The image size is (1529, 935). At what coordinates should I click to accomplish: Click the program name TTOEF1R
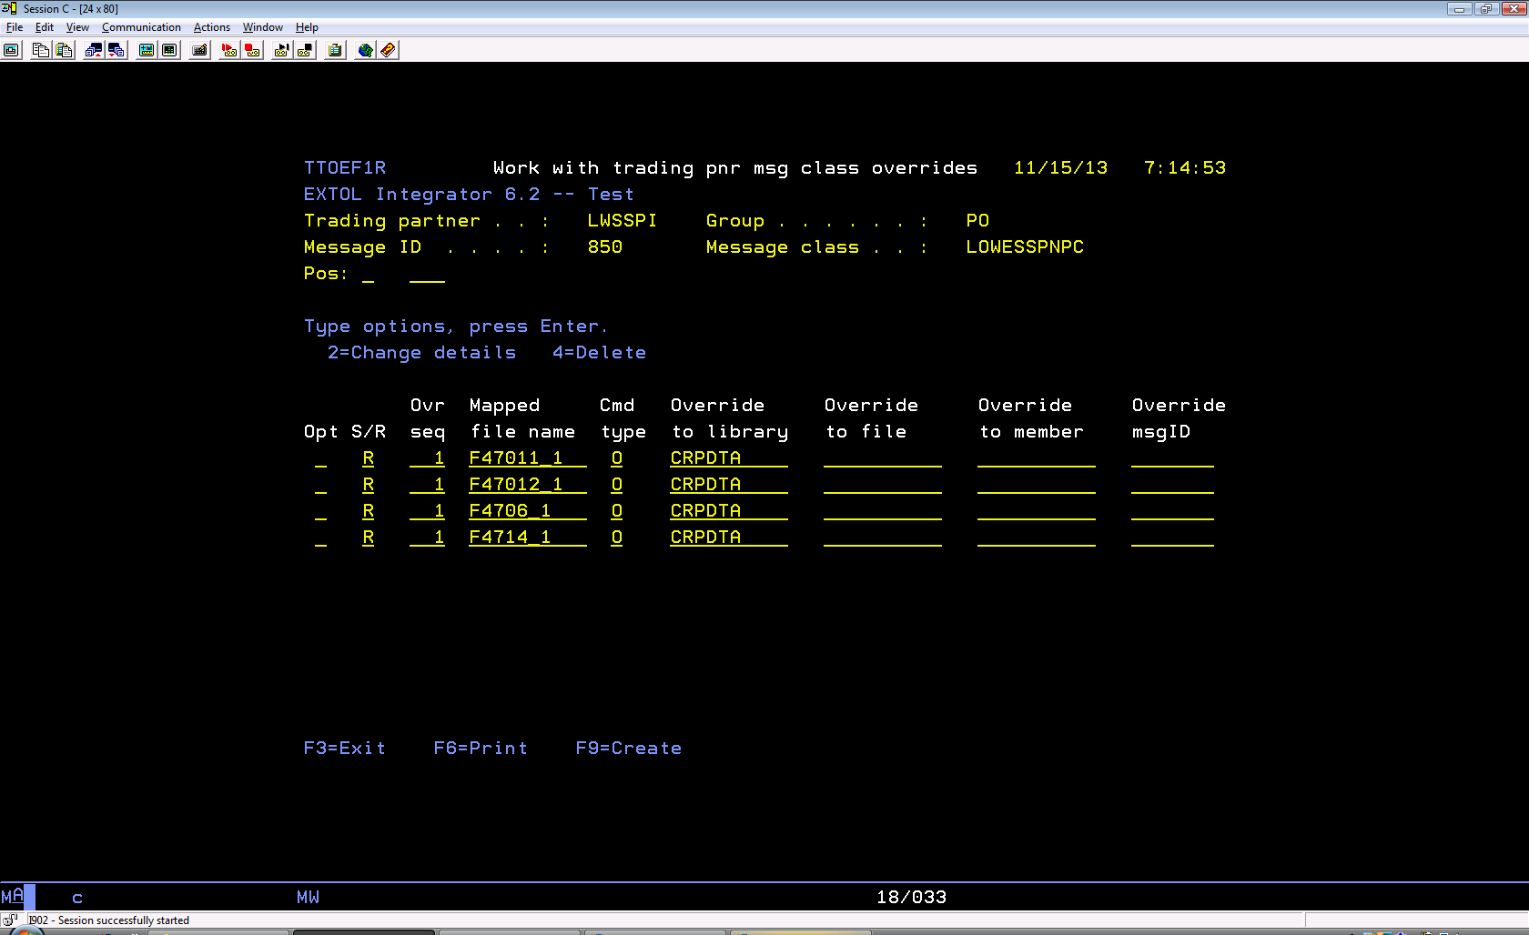tap(345, 168)
